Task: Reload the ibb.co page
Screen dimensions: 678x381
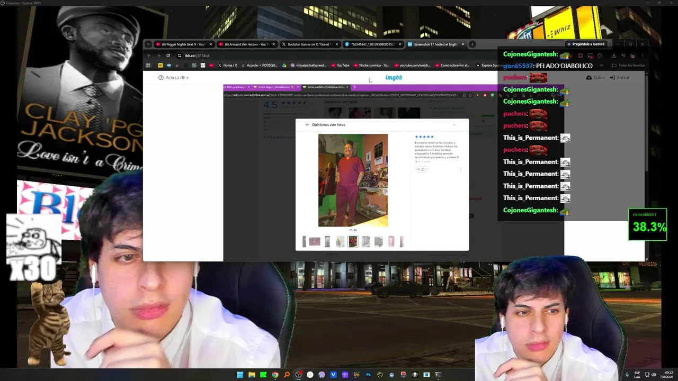Action: 168,56
